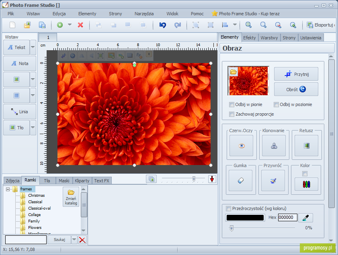Open the Kolor color adjustment tool

pyautogui.click(x=306, y=184)
